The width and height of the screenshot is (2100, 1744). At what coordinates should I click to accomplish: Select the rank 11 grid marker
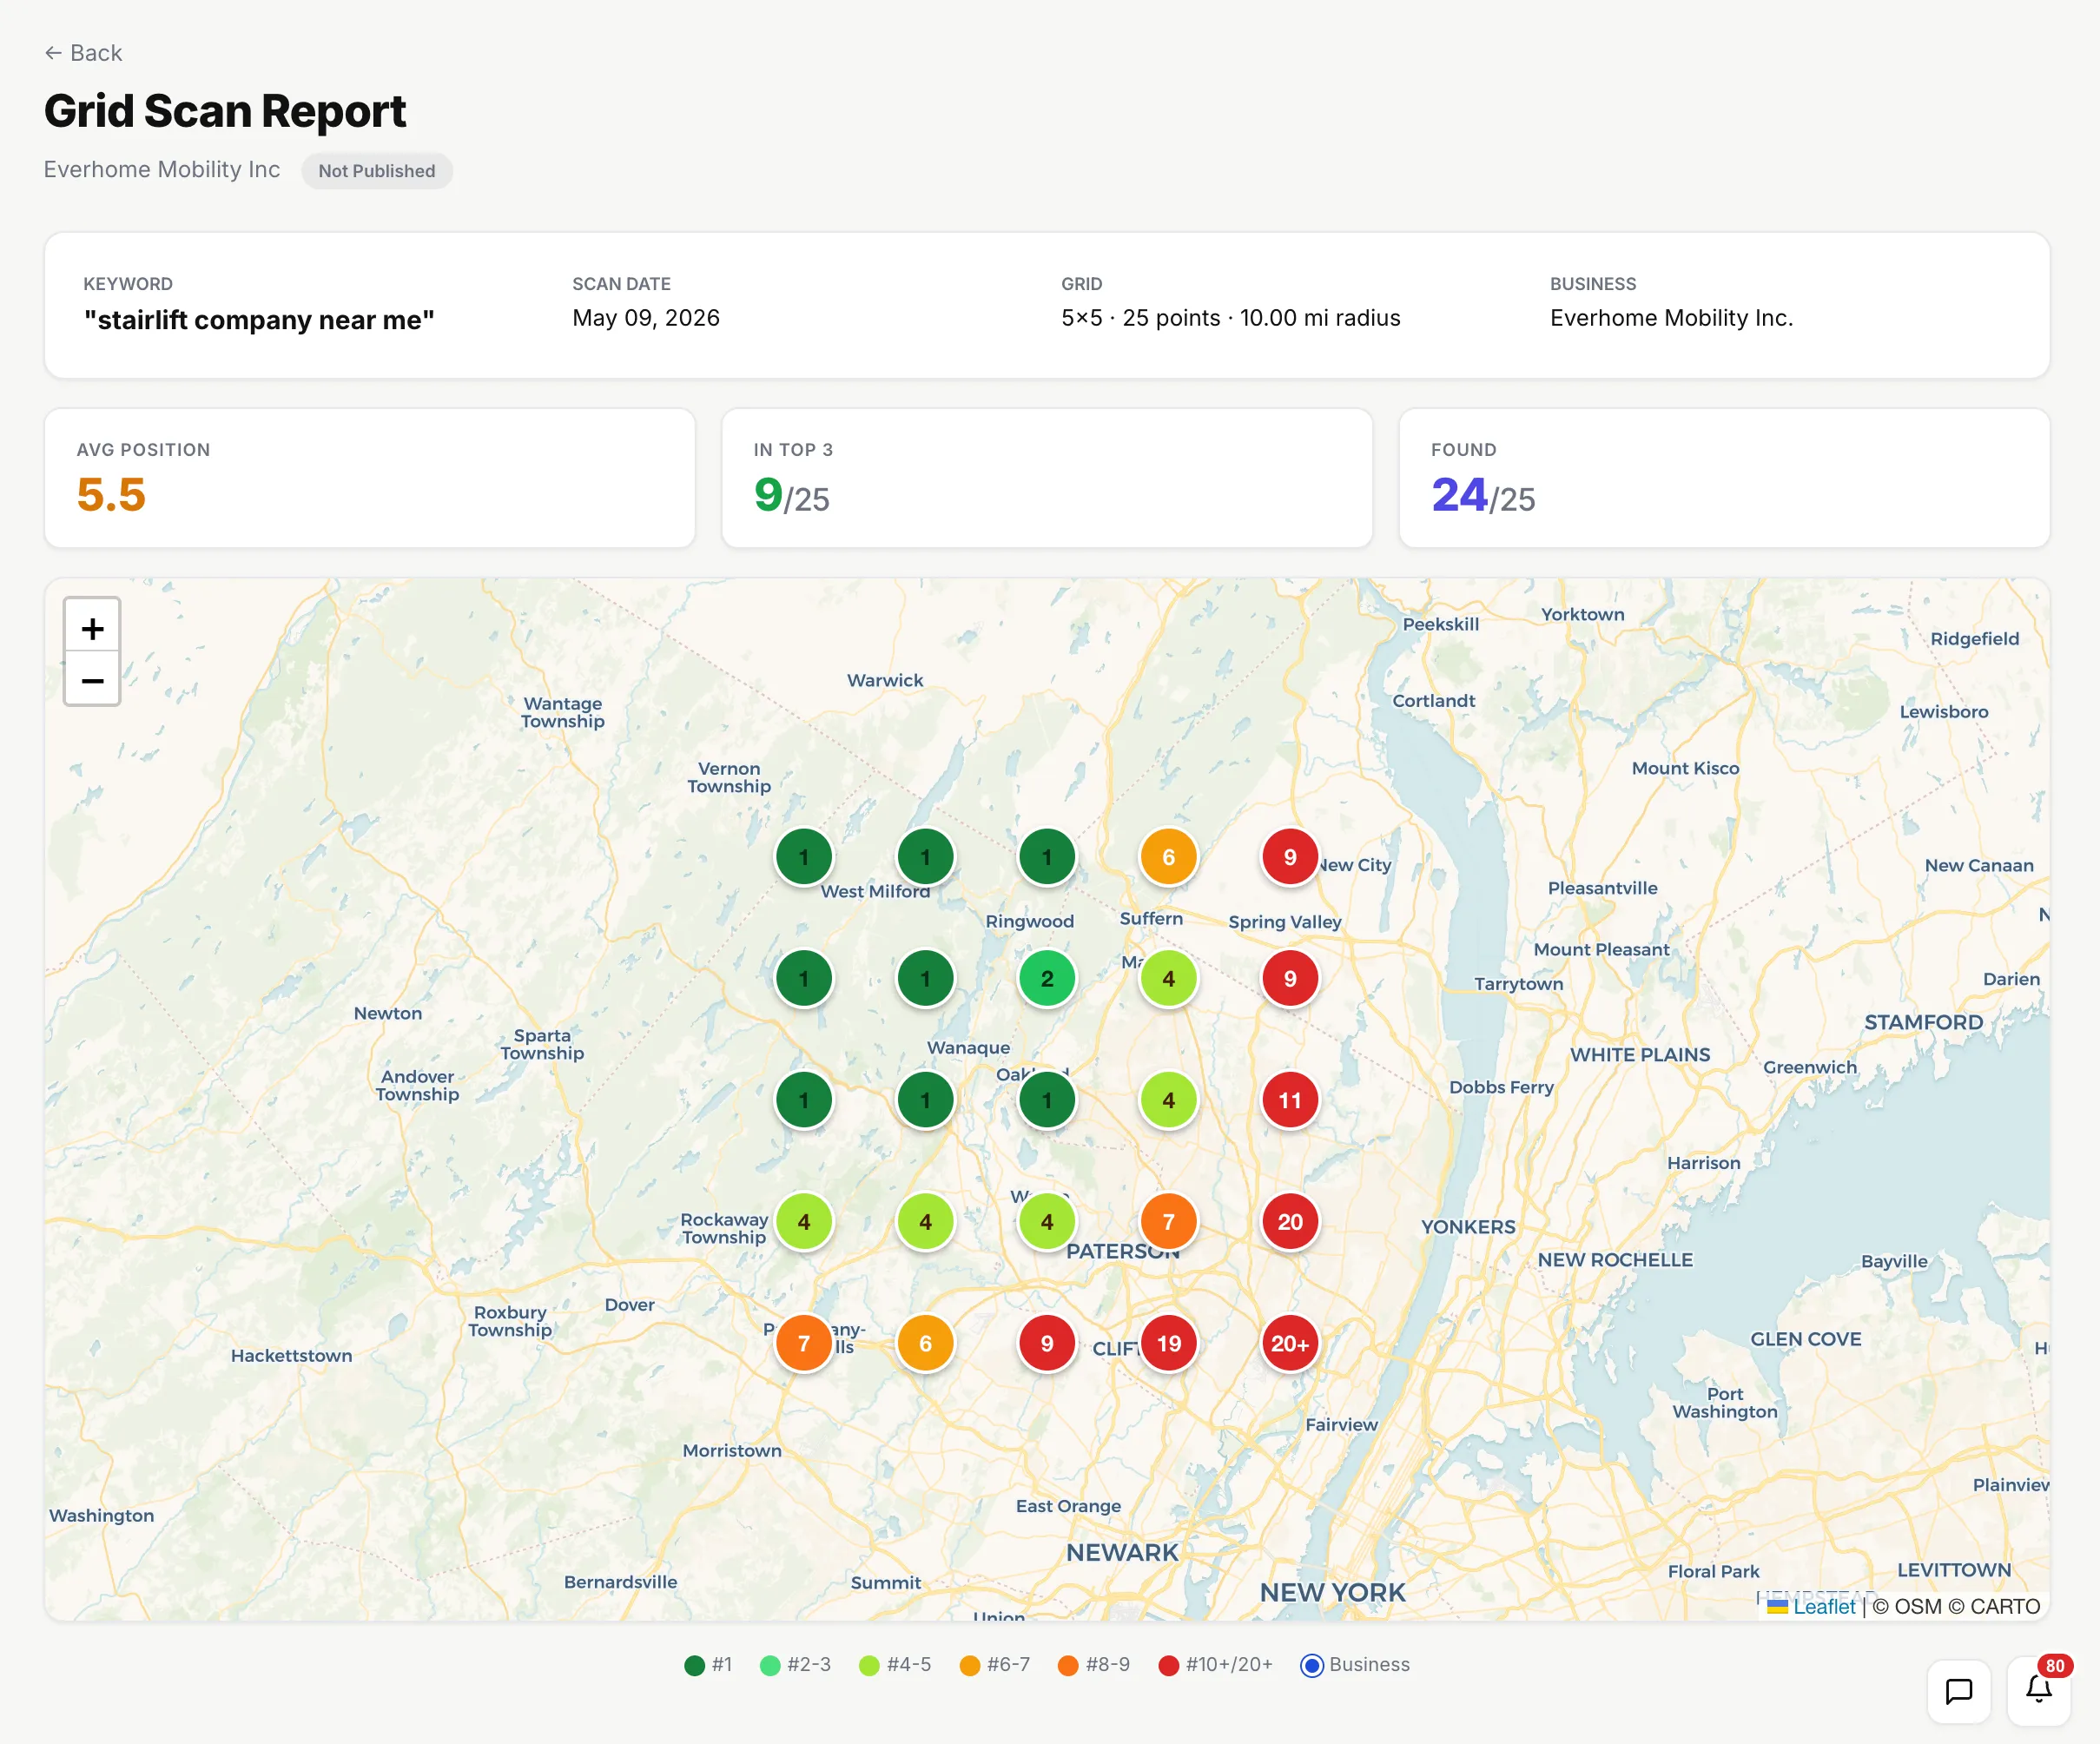point(1290,1100)
